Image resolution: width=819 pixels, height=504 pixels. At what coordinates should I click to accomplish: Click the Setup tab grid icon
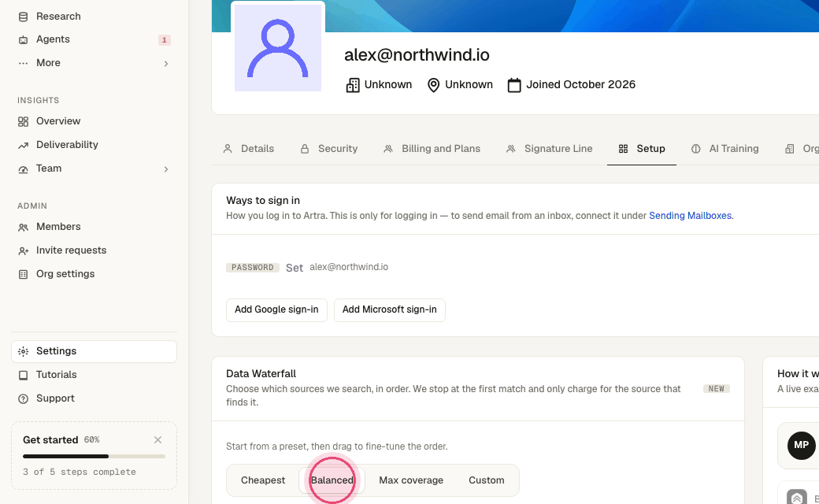(x=623, y=149)
